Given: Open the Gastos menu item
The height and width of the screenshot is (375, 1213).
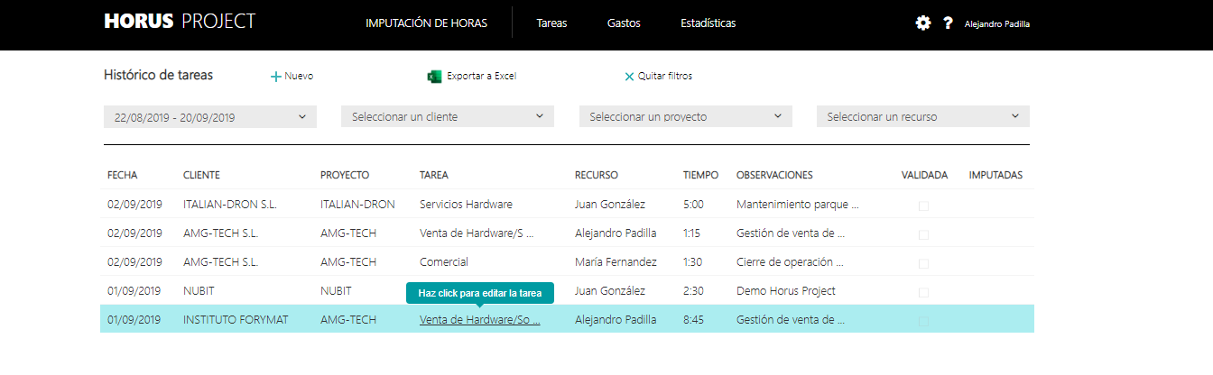Looking at the screenshot, I should pos(624,23).
